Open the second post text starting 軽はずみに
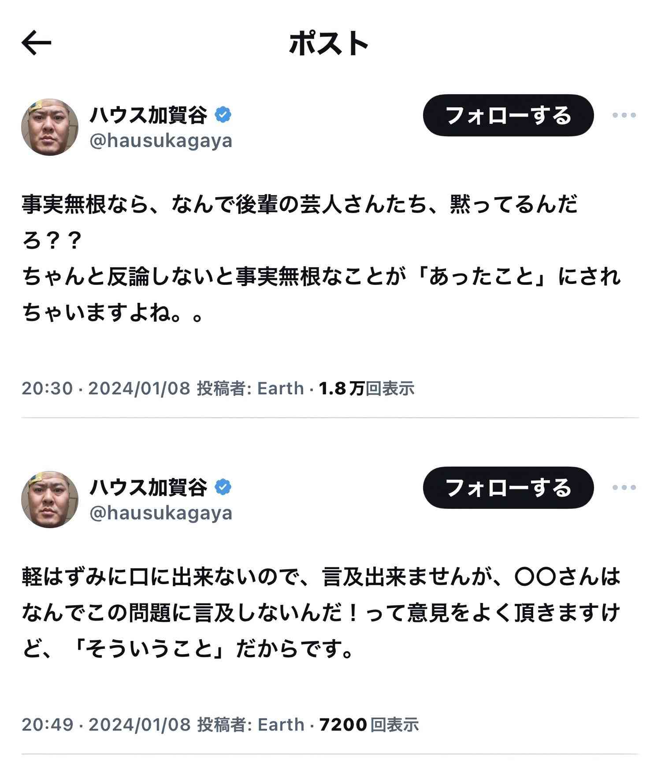 click(322, 613)
